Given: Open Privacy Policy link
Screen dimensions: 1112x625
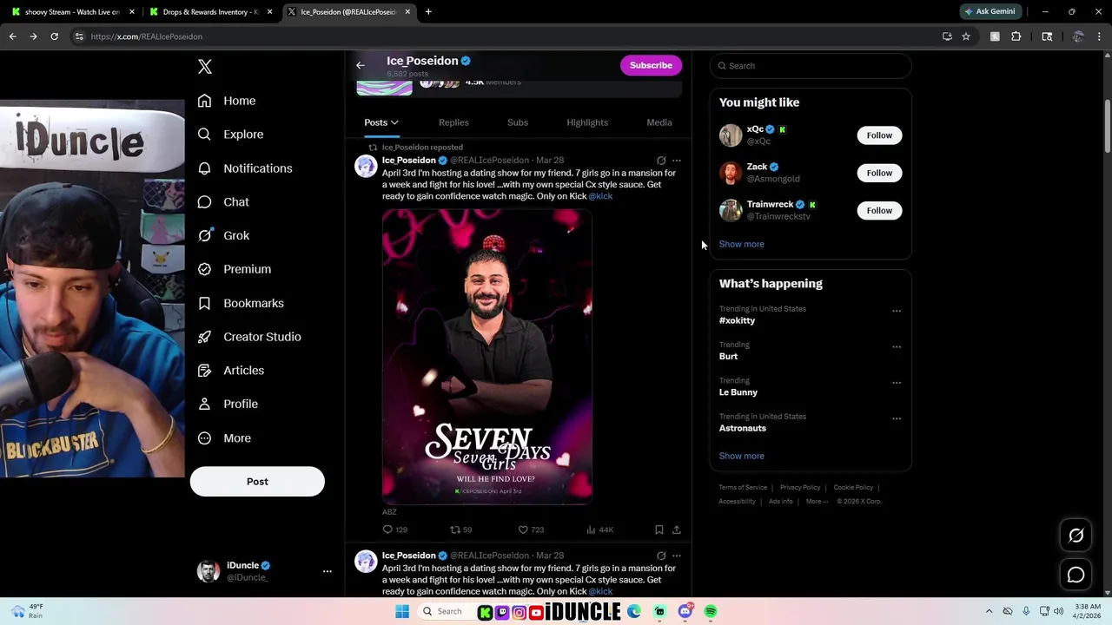Looking at the screenshot, I should (x=800, y=488).
